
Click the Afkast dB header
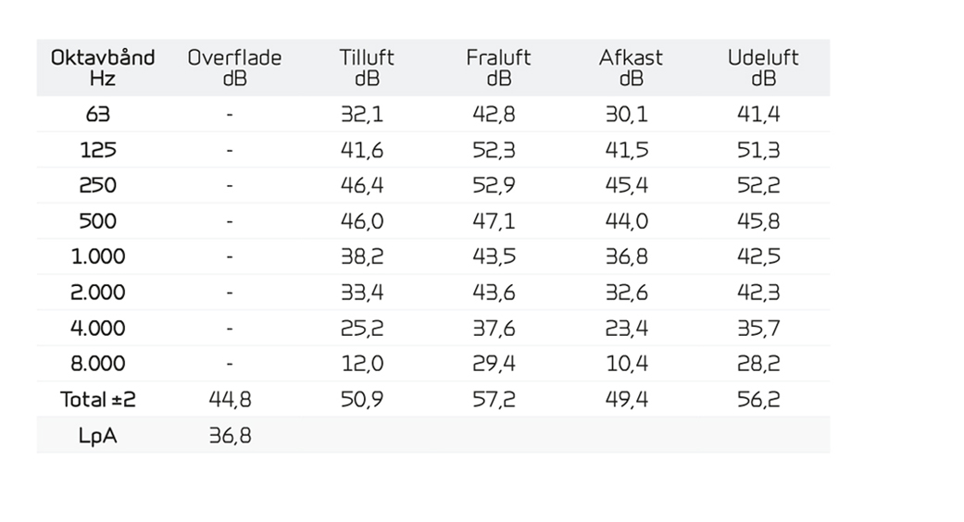631,68
